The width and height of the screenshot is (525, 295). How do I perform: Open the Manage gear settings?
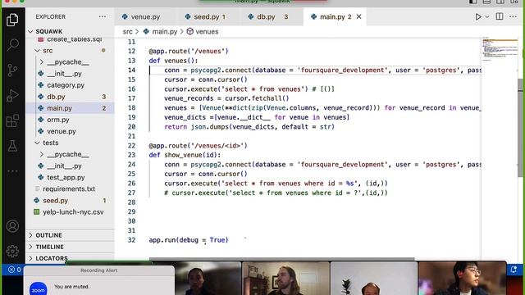[12, 251]
